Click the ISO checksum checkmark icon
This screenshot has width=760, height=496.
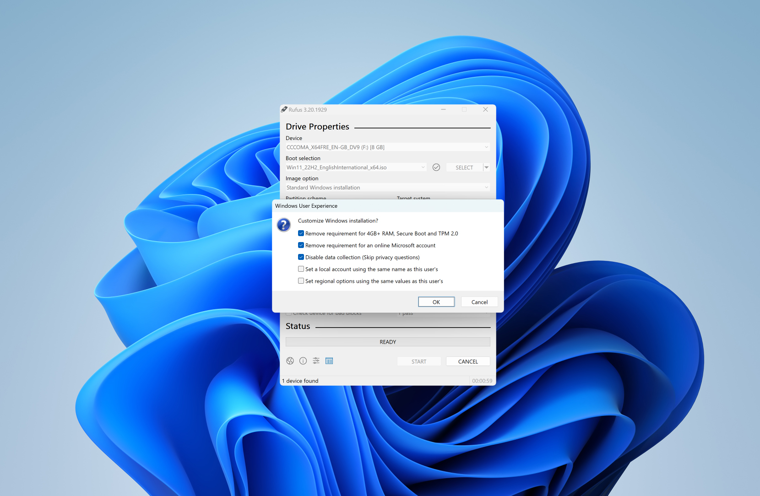coord(436,167)
